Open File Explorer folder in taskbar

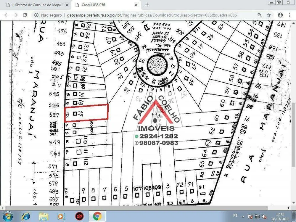[44, 216]
